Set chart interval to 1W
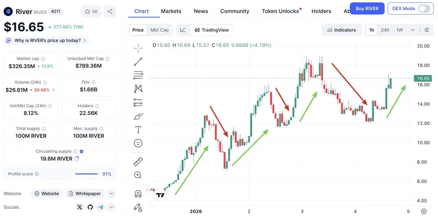438x216 pixels. point(400,30)
